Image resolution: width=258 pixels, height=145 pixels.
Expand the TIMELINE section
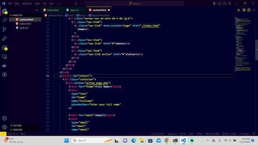pos(25,130)
